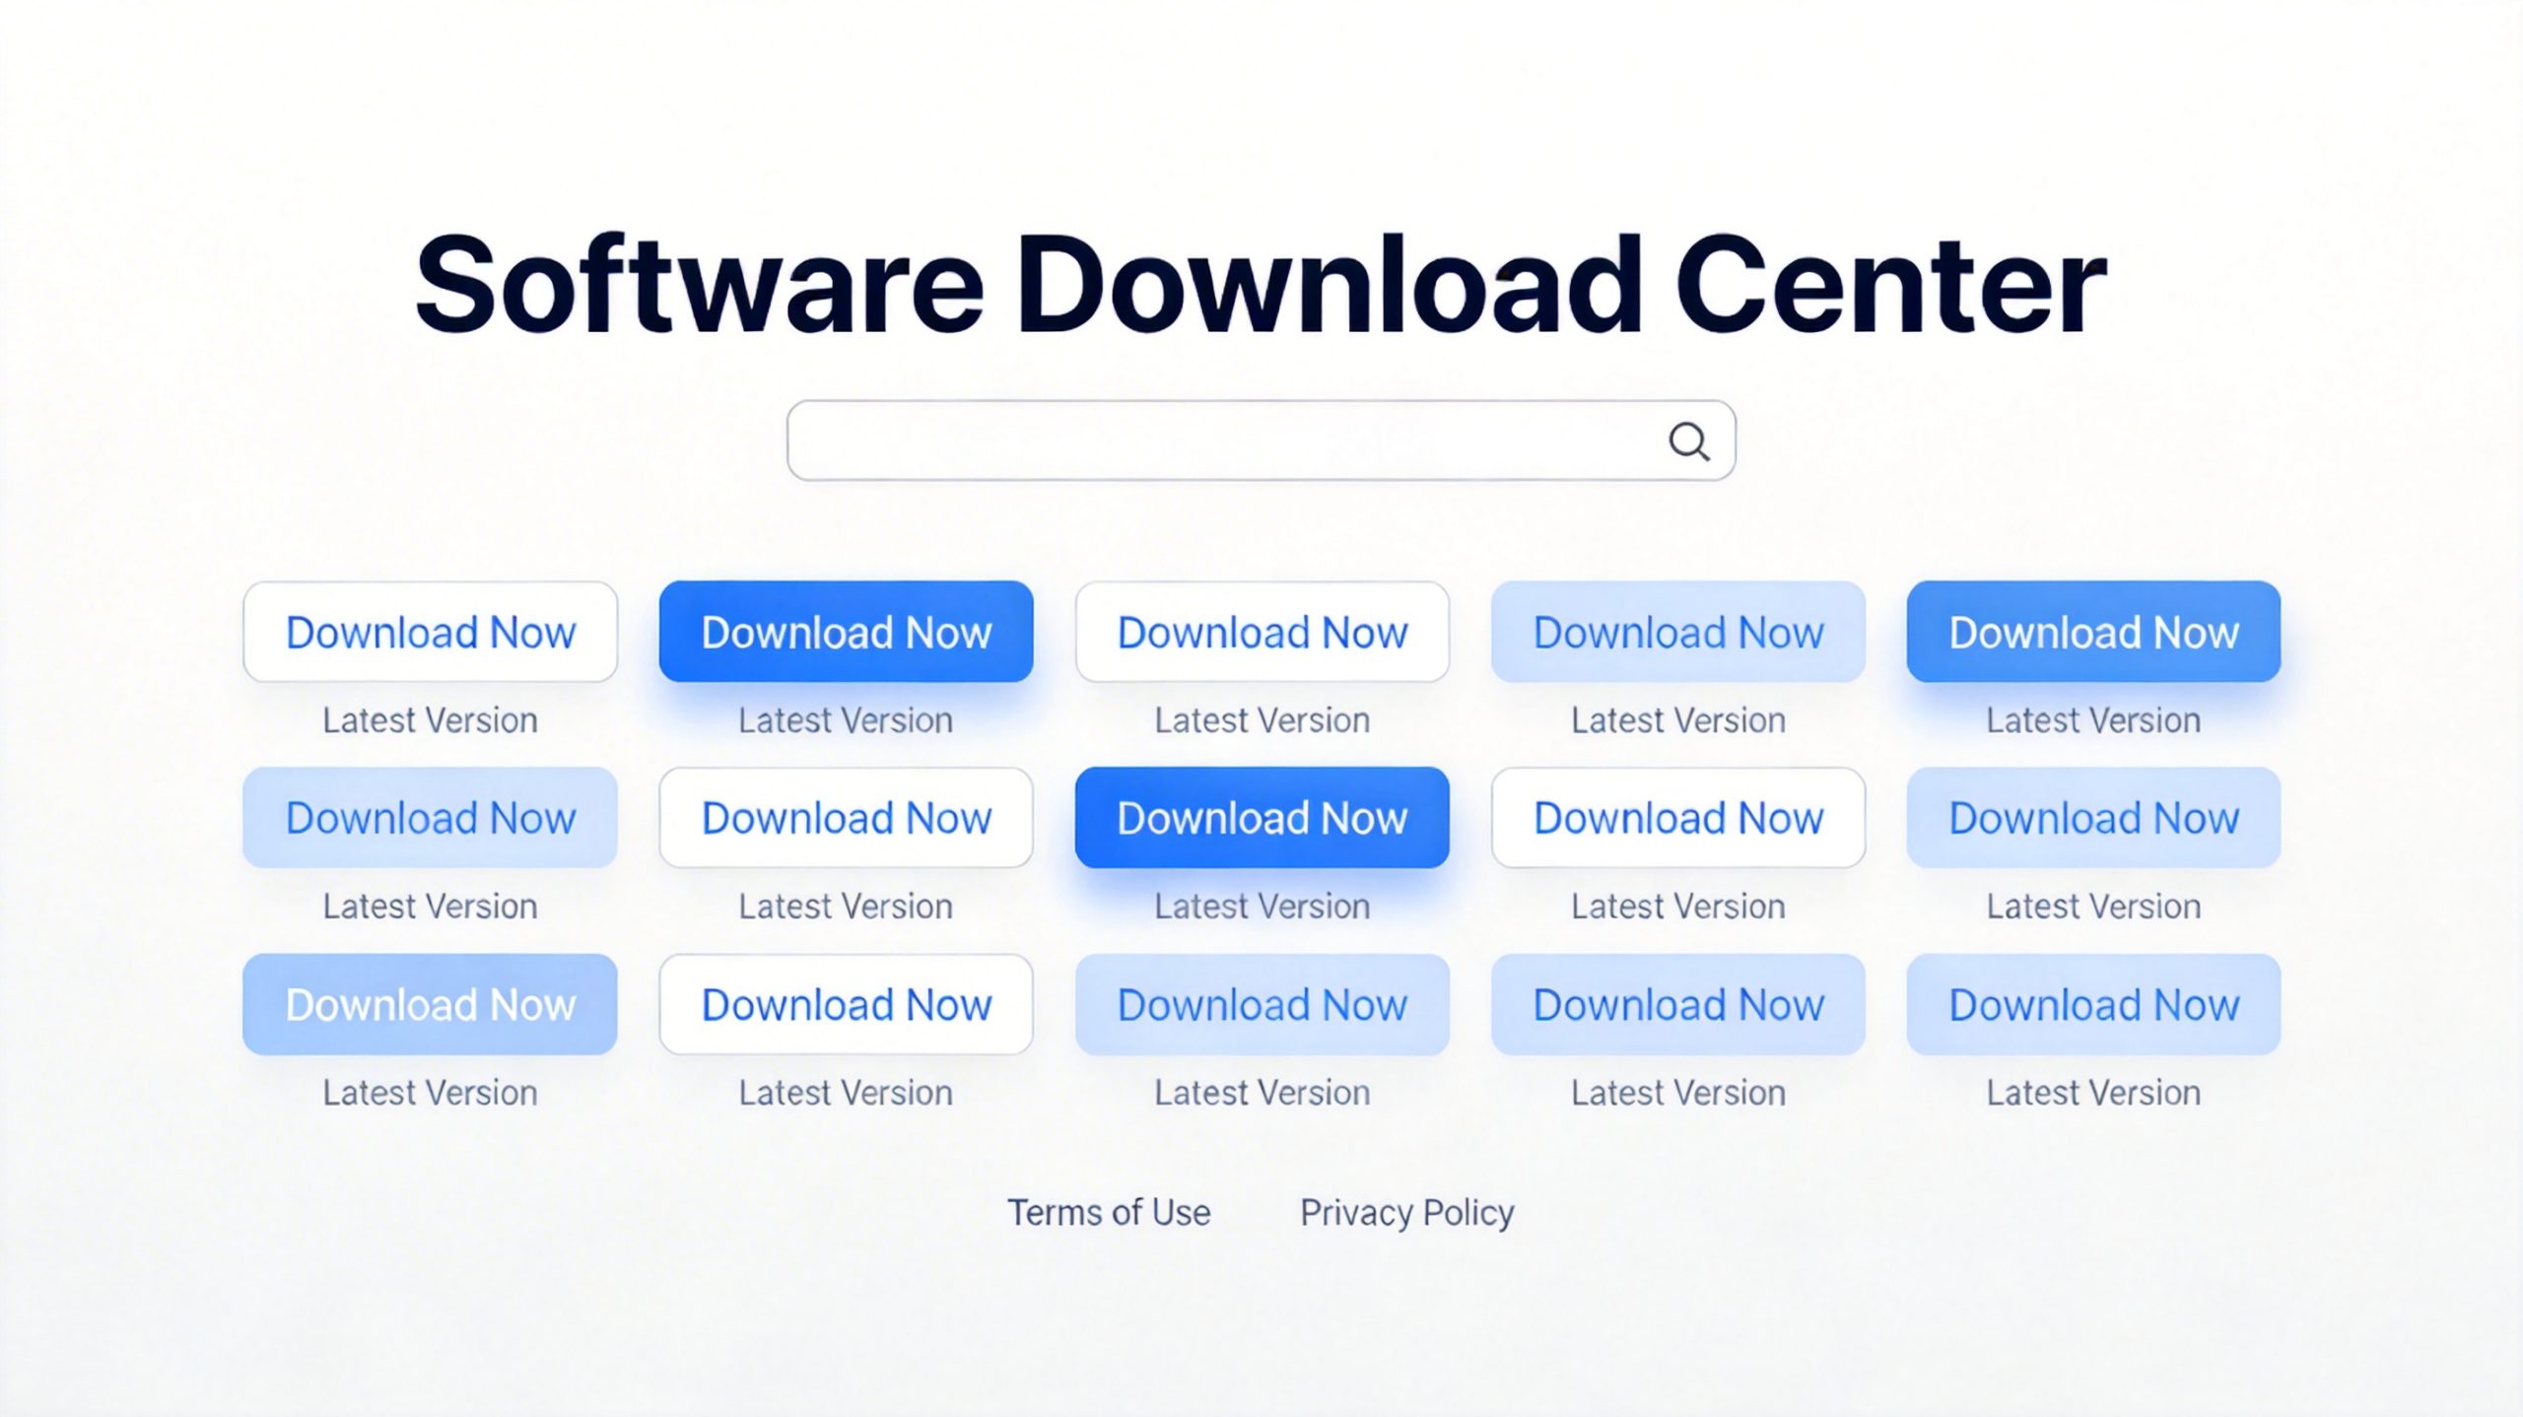The width and height of the screenshot is (2523, 1417).
Task: Click light blue Download Now starting second row
Action: pyautogui.click(x=431, y=818)
